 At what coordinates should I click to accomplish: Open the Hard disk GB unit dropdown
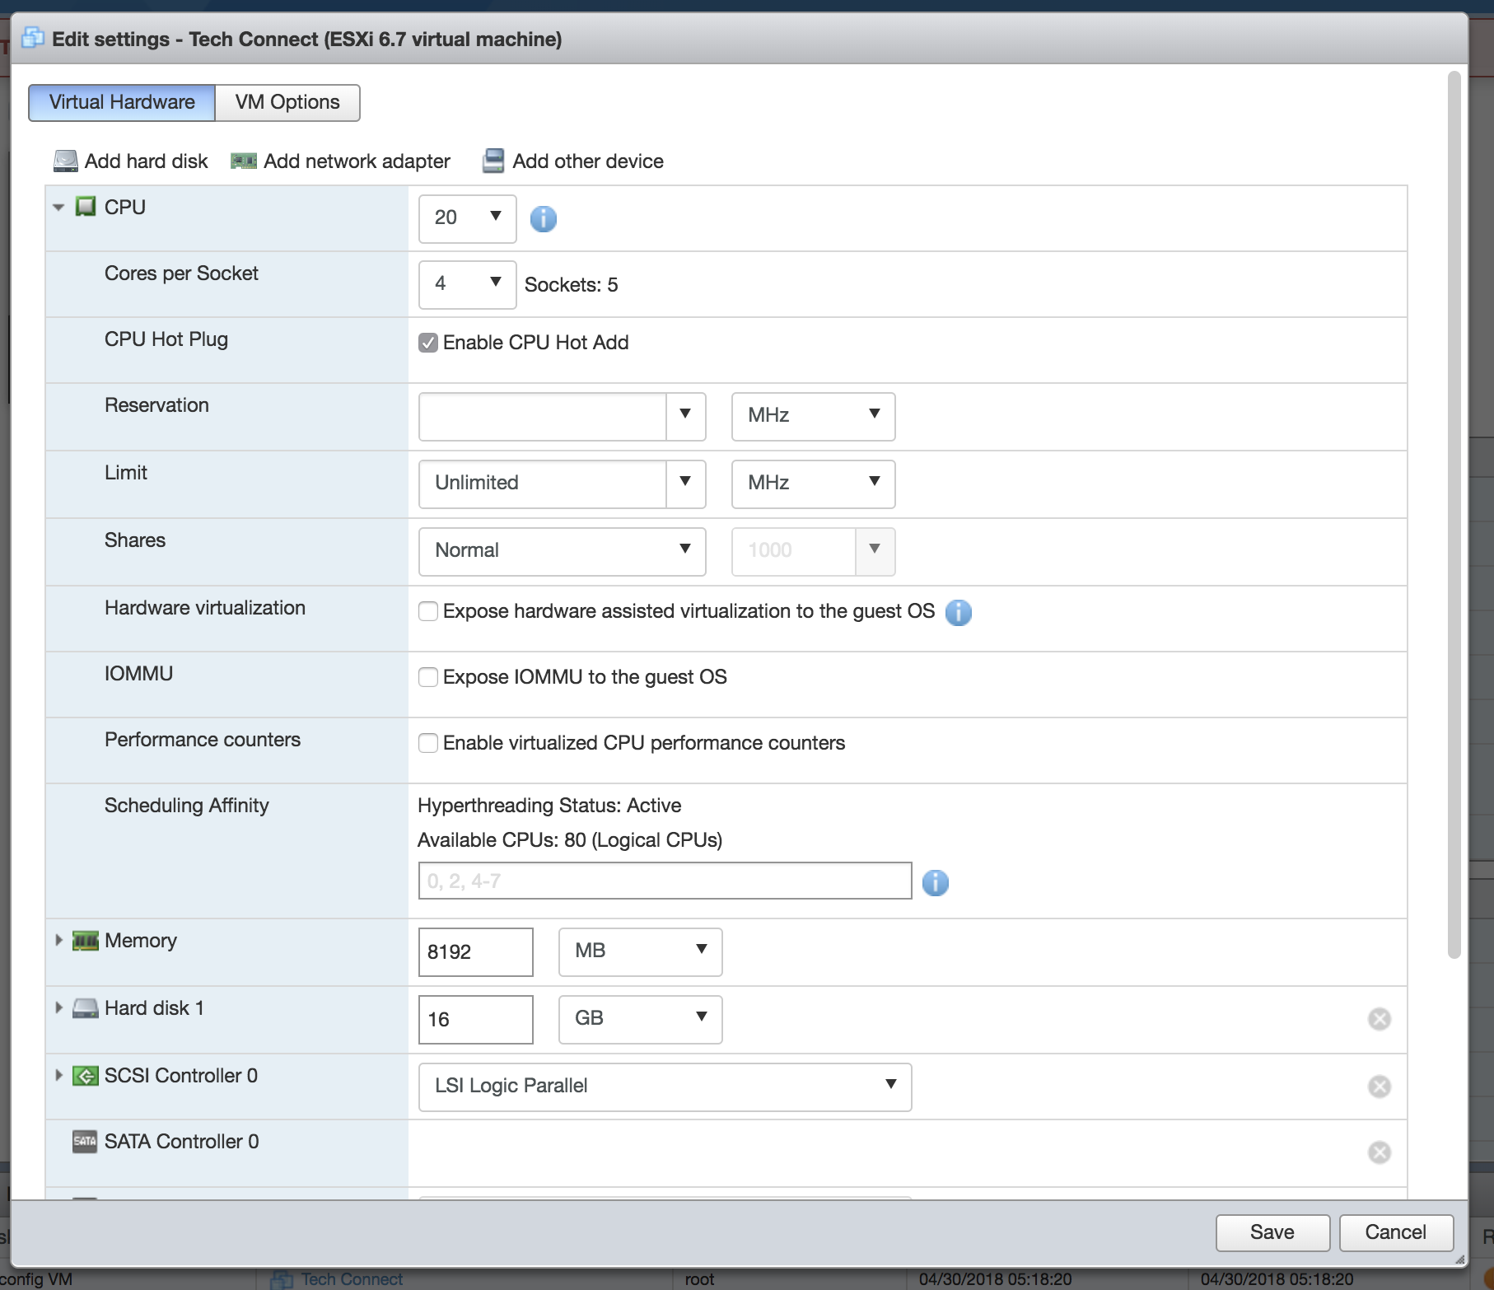(640, 1019)
